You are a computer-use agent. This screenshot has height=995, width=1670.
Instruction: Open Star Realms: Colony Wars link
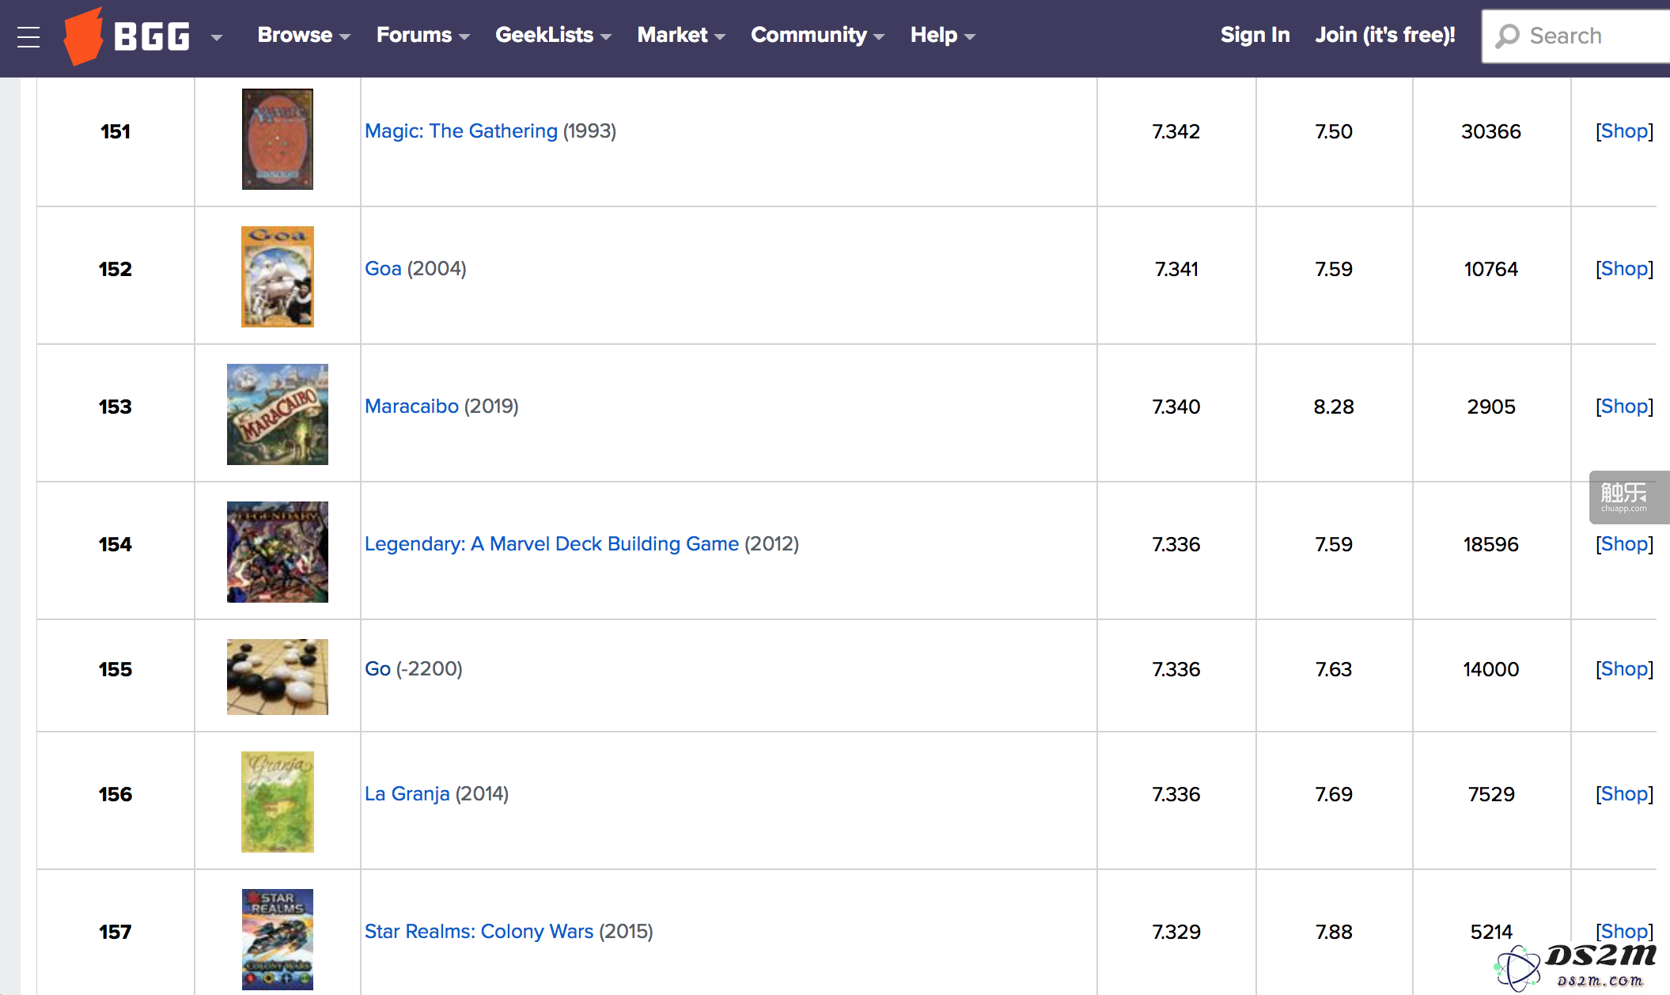point(479,931)
